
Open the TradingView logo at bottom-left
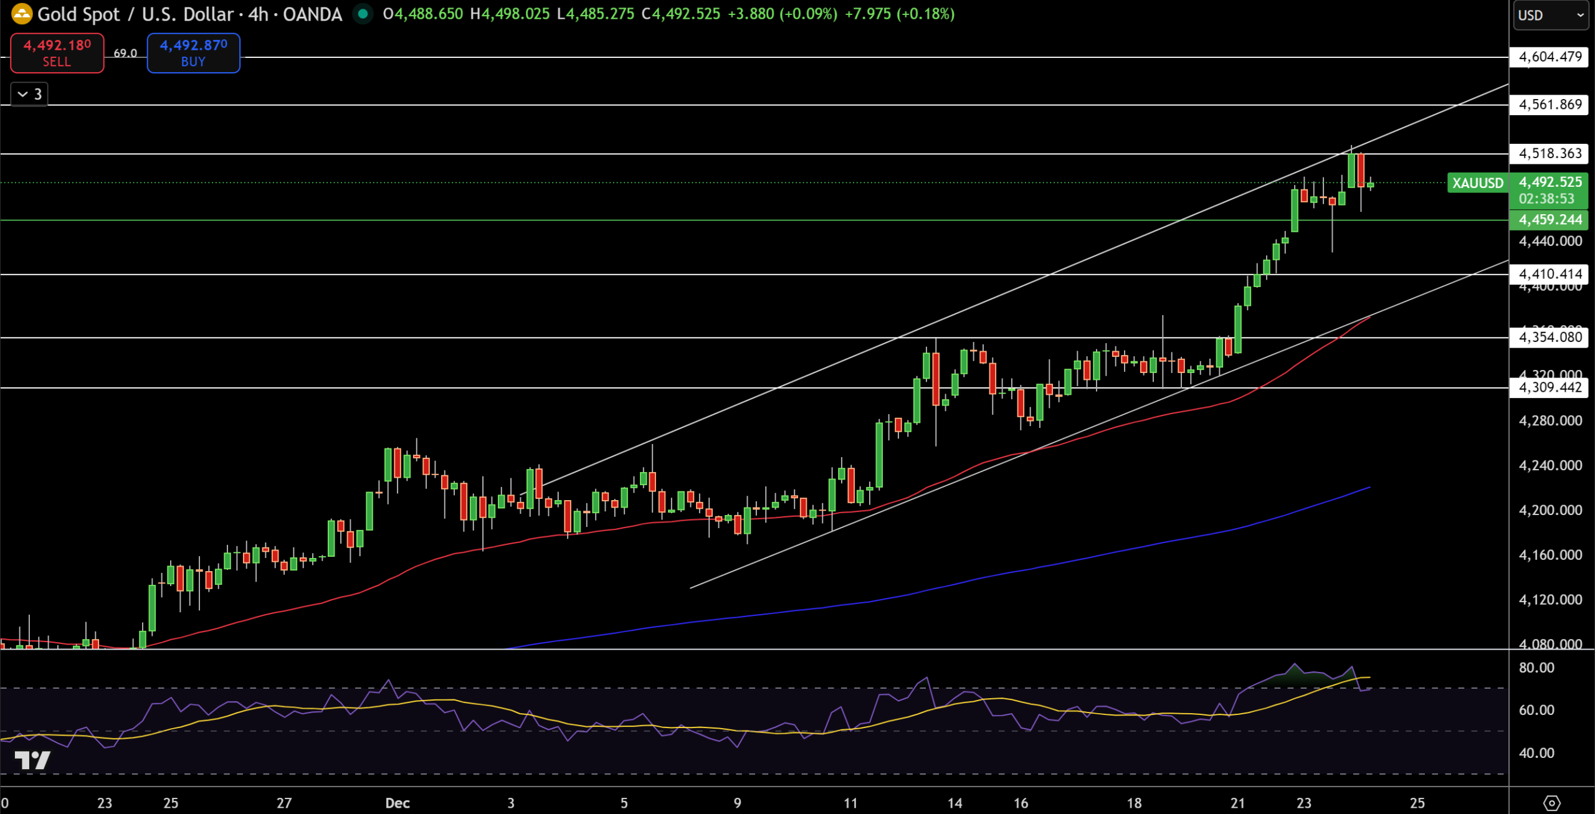[x=32, y=760]
